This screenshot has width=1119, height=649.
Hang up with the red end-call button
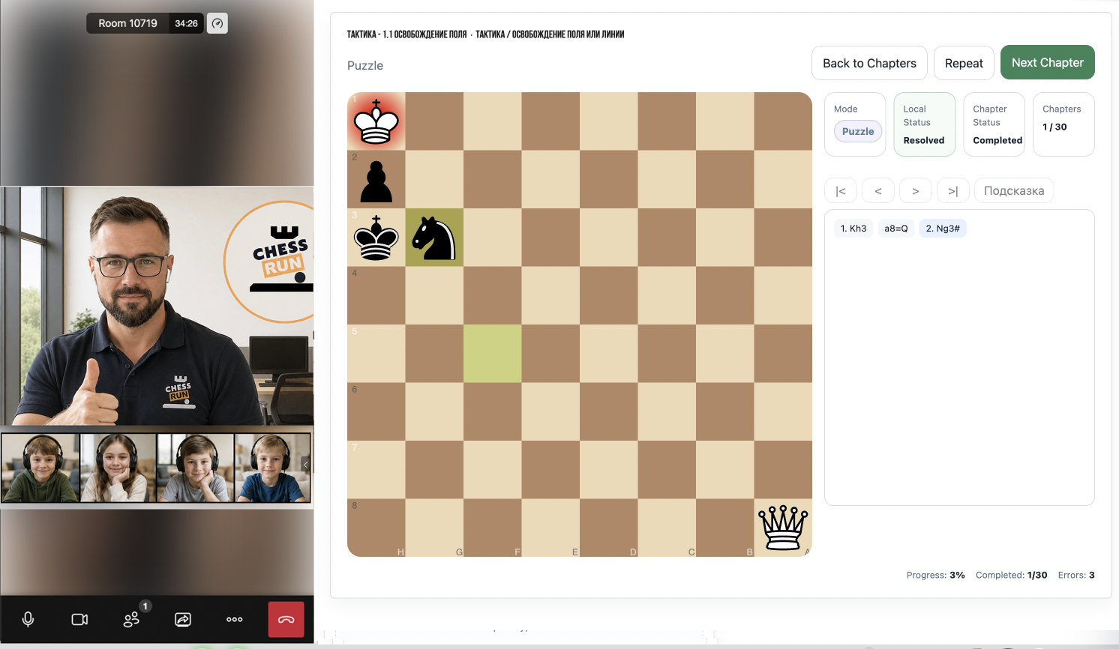tap(286, 620)
